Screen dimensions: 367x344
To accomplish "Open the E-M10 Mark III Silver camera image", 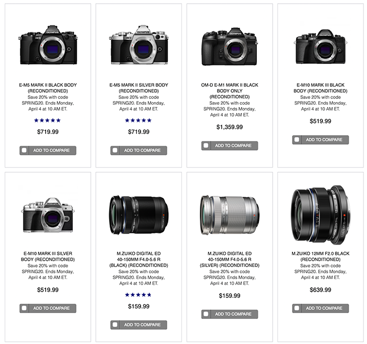I will point(48,215).
